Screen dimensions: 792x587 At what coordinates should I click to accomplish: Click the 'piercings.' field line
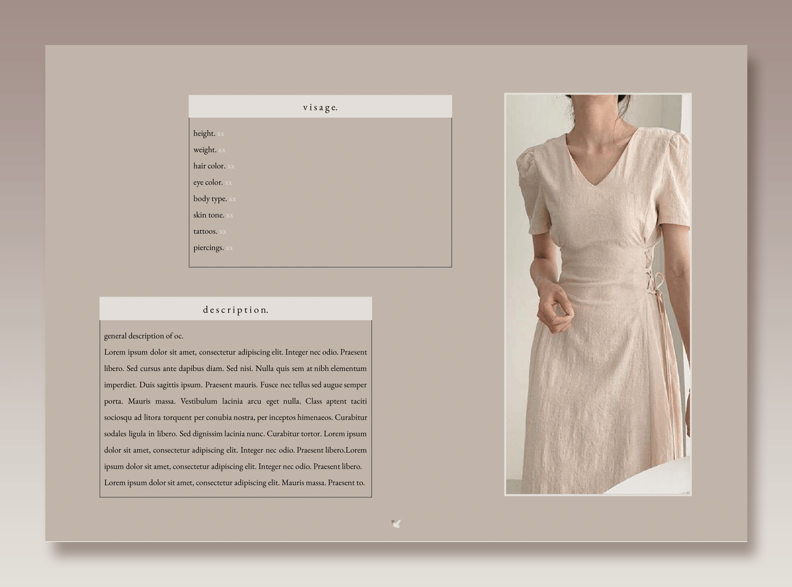click(213, 248)
